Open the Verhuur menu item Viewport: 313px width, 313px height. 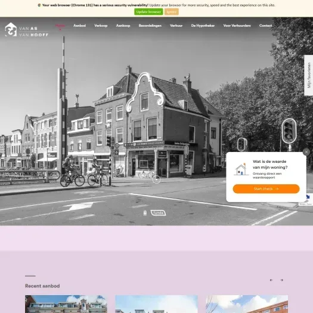176,26
